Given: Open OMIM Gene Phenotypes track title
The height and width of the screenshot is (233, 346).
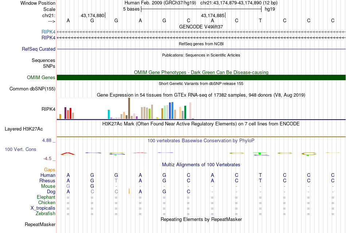Looking at the screenshot, I should point(201,72).
